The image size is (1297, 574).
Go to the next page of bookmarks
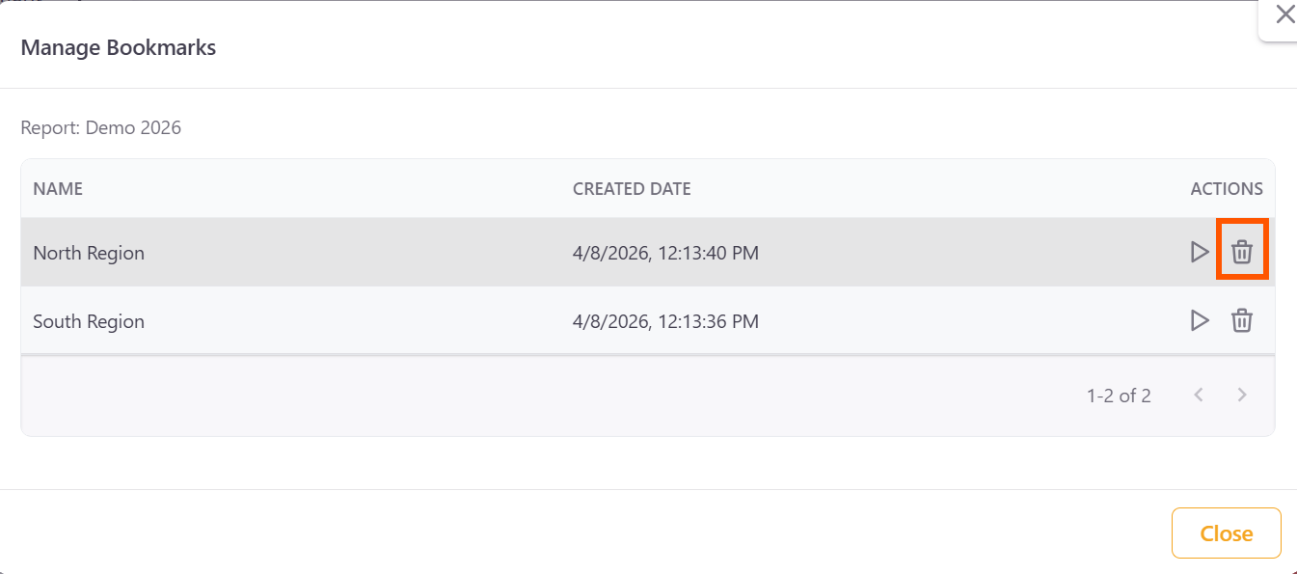pos(1242,395)
